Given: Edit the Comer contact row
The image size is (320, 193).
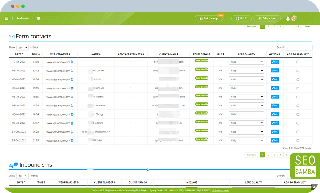Looking at the screenshot, I should [x=275, y=71].
